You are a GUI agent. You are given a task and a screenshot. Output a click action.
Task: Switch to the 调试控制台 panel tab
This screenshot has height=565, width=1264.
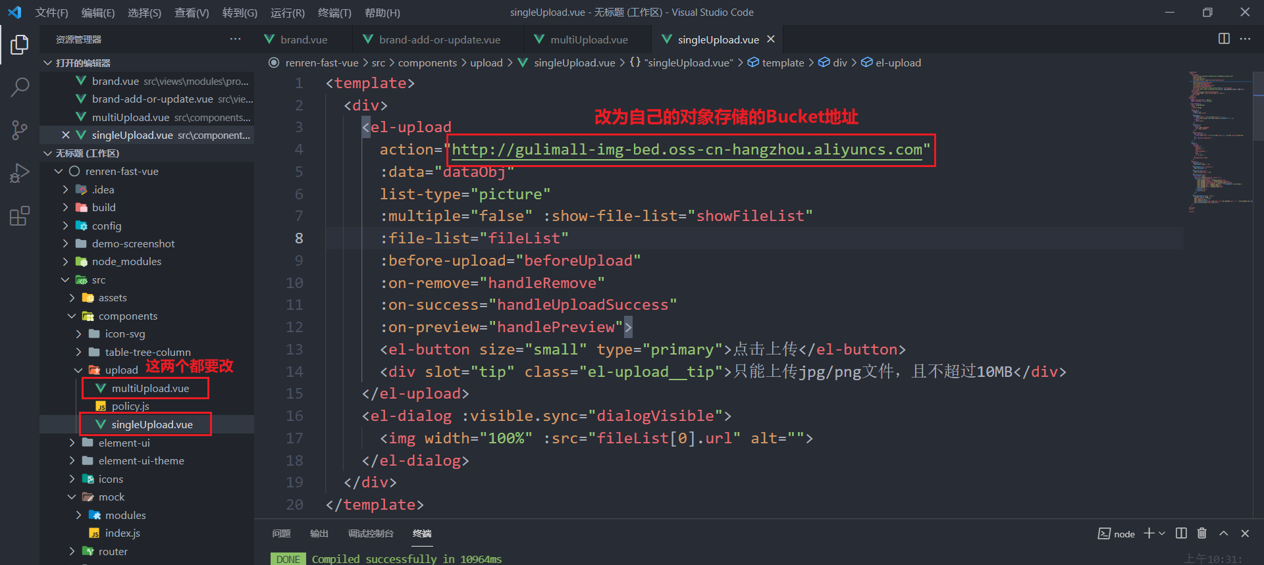tap(371, 533)
